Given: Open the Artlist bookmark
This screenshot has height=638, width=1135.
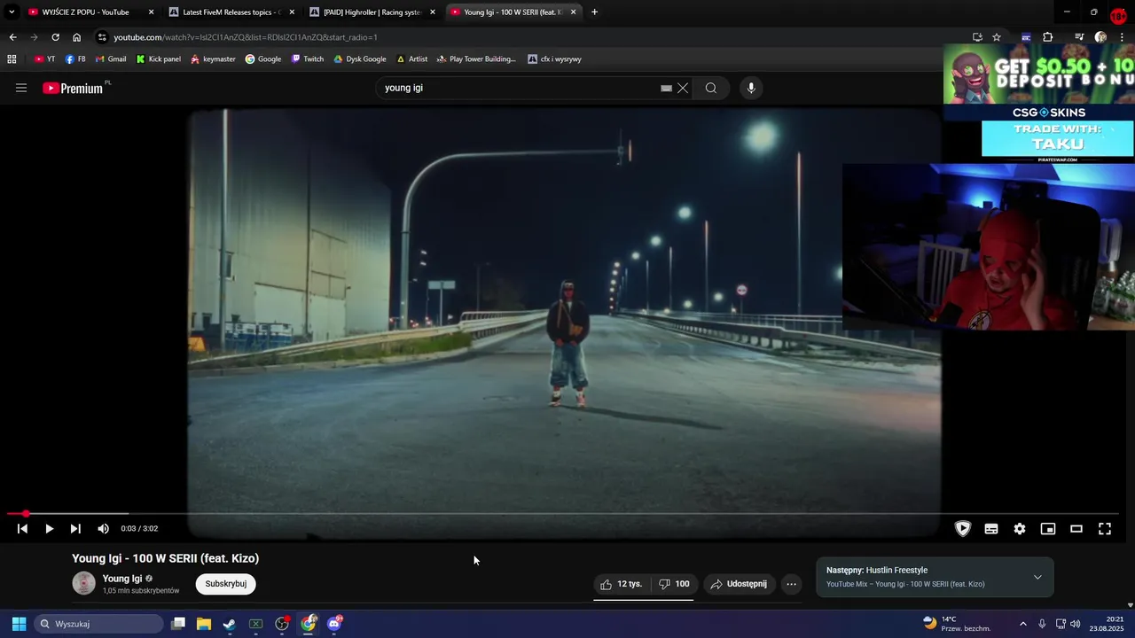Looking at the screenshot, I should coord(412,59).
